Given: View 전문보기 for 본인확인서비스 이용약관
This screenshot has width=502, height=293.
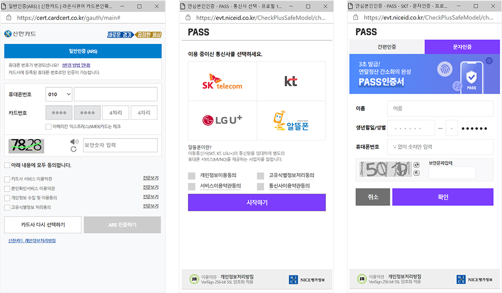Looking at the screenshot, I should click(x=151, y=187).
